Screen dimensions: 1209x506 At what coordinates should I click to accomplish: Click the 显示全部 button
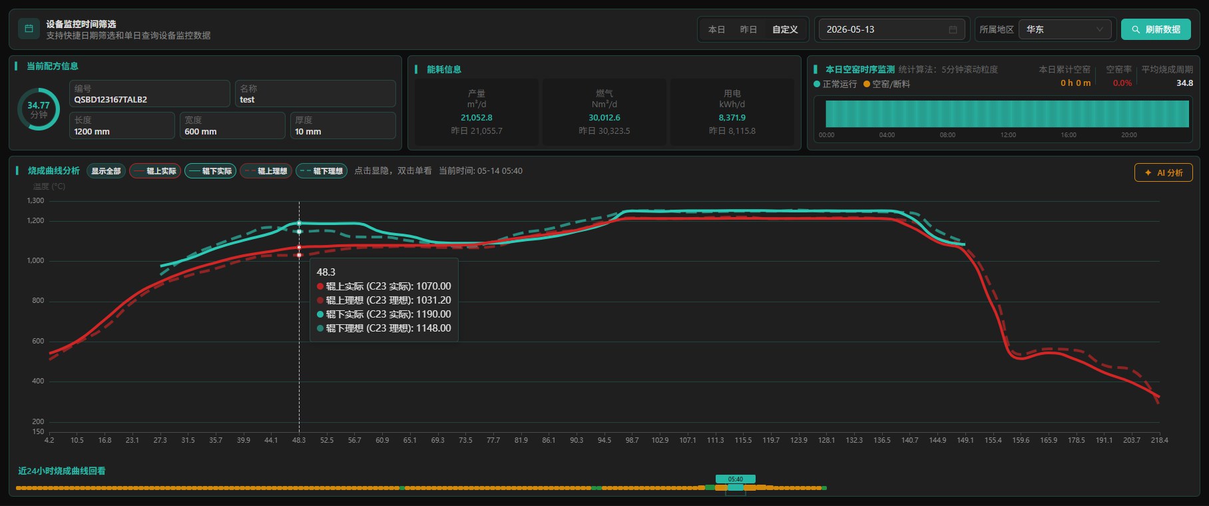coord(107,171)
